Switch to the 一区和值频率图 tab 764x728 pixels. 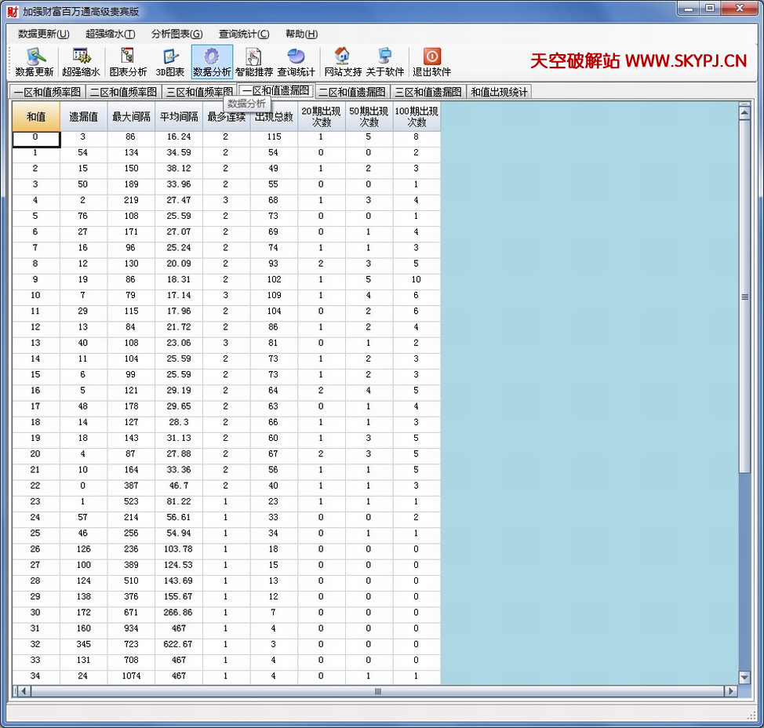[x=47, y=92]
